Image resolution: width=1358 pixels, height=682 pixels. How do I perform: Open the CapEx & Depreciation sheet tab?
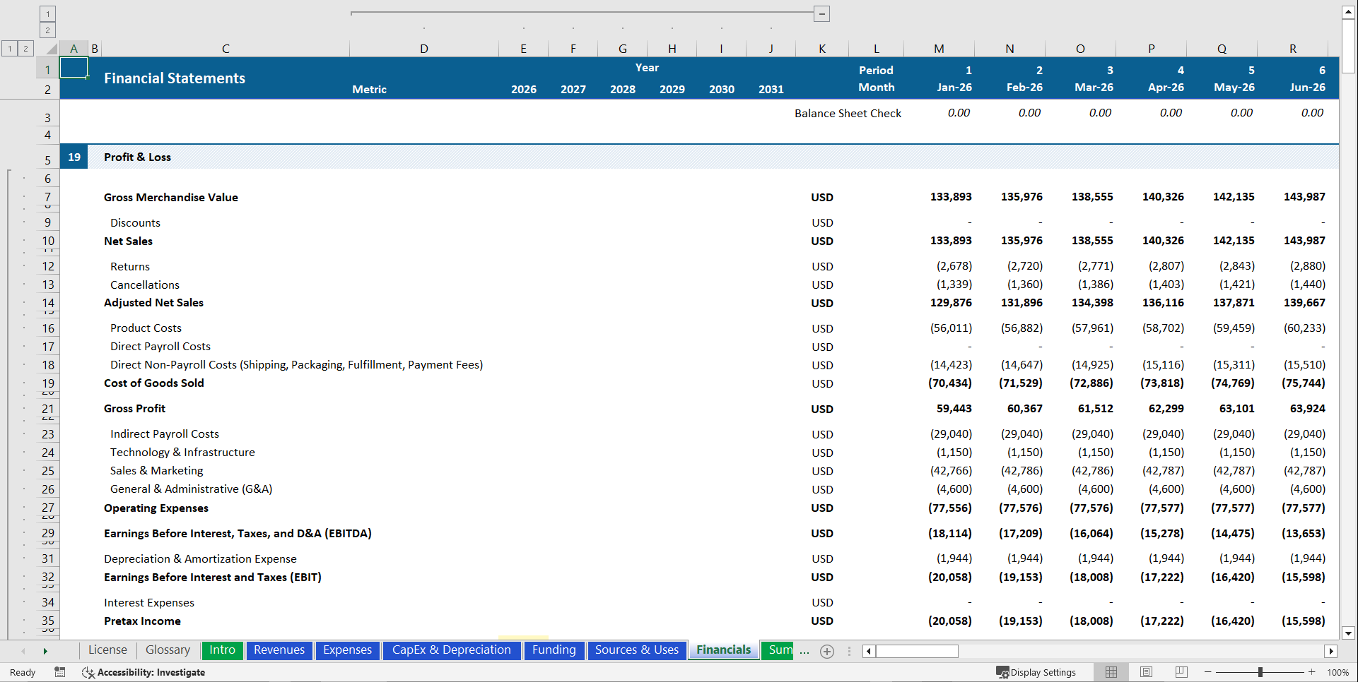coord(452,650)
